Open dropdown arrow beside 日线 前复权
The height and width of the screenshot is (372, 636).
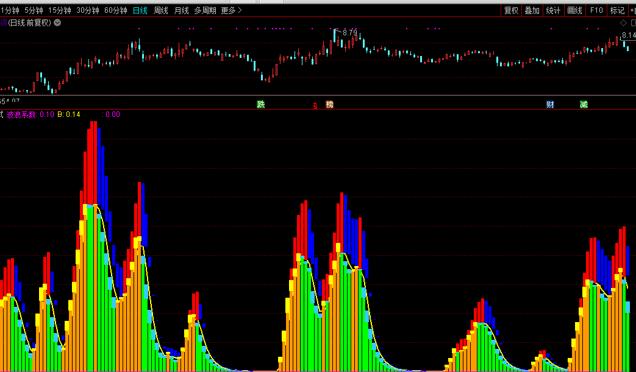57,23
